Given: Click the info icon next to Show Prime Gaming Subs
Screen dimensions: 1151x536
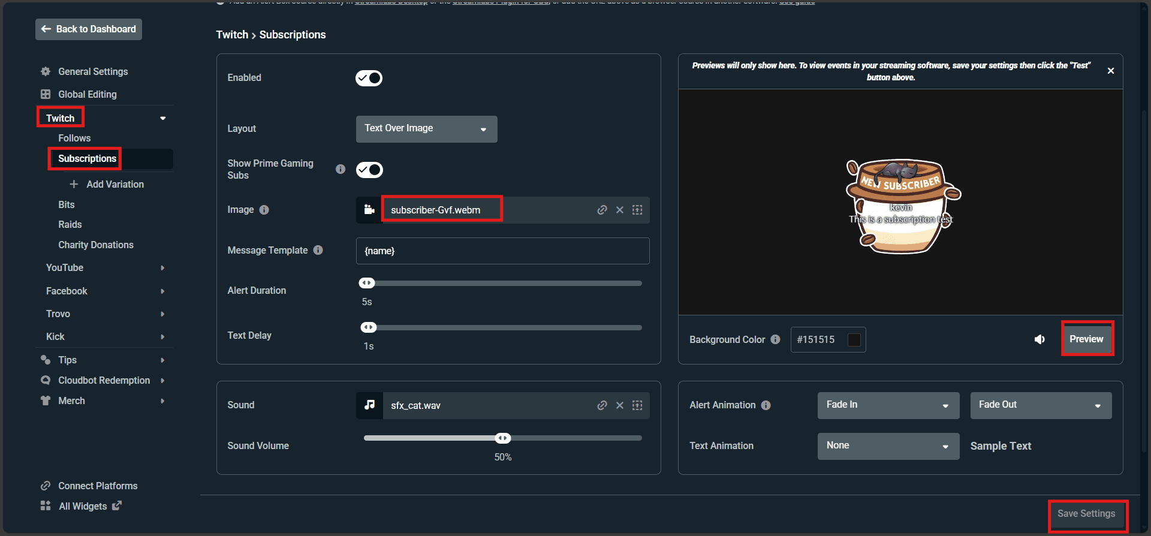Looking at the screenshot, I should pos(341,169).
